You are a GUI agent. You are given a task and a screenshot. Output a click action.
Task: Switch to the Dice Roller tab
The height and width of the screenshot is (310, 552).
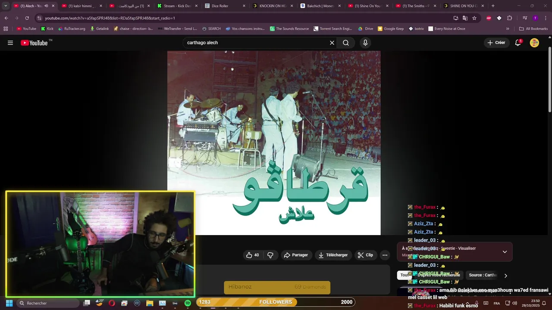coord(225,6)
